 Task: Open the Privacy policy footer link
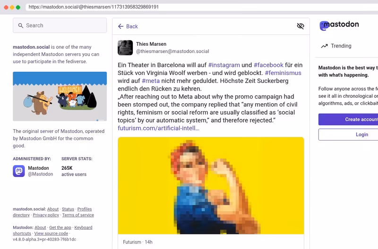click(x=46, y=215)
